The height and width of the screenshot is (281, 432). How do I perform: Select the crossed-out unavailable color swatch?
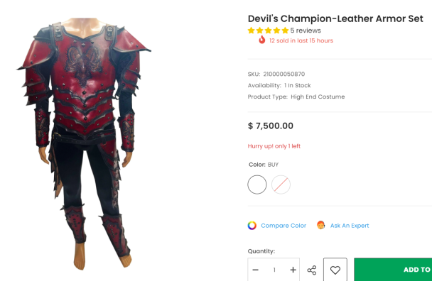tap(281, 184)
